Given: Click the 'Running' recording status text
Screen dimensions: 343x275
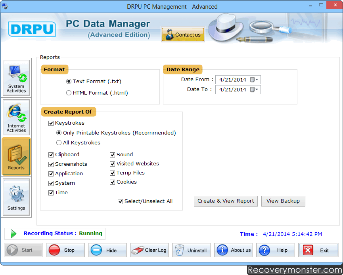Looking at the screenshot, I should click(x=90, y=233).
